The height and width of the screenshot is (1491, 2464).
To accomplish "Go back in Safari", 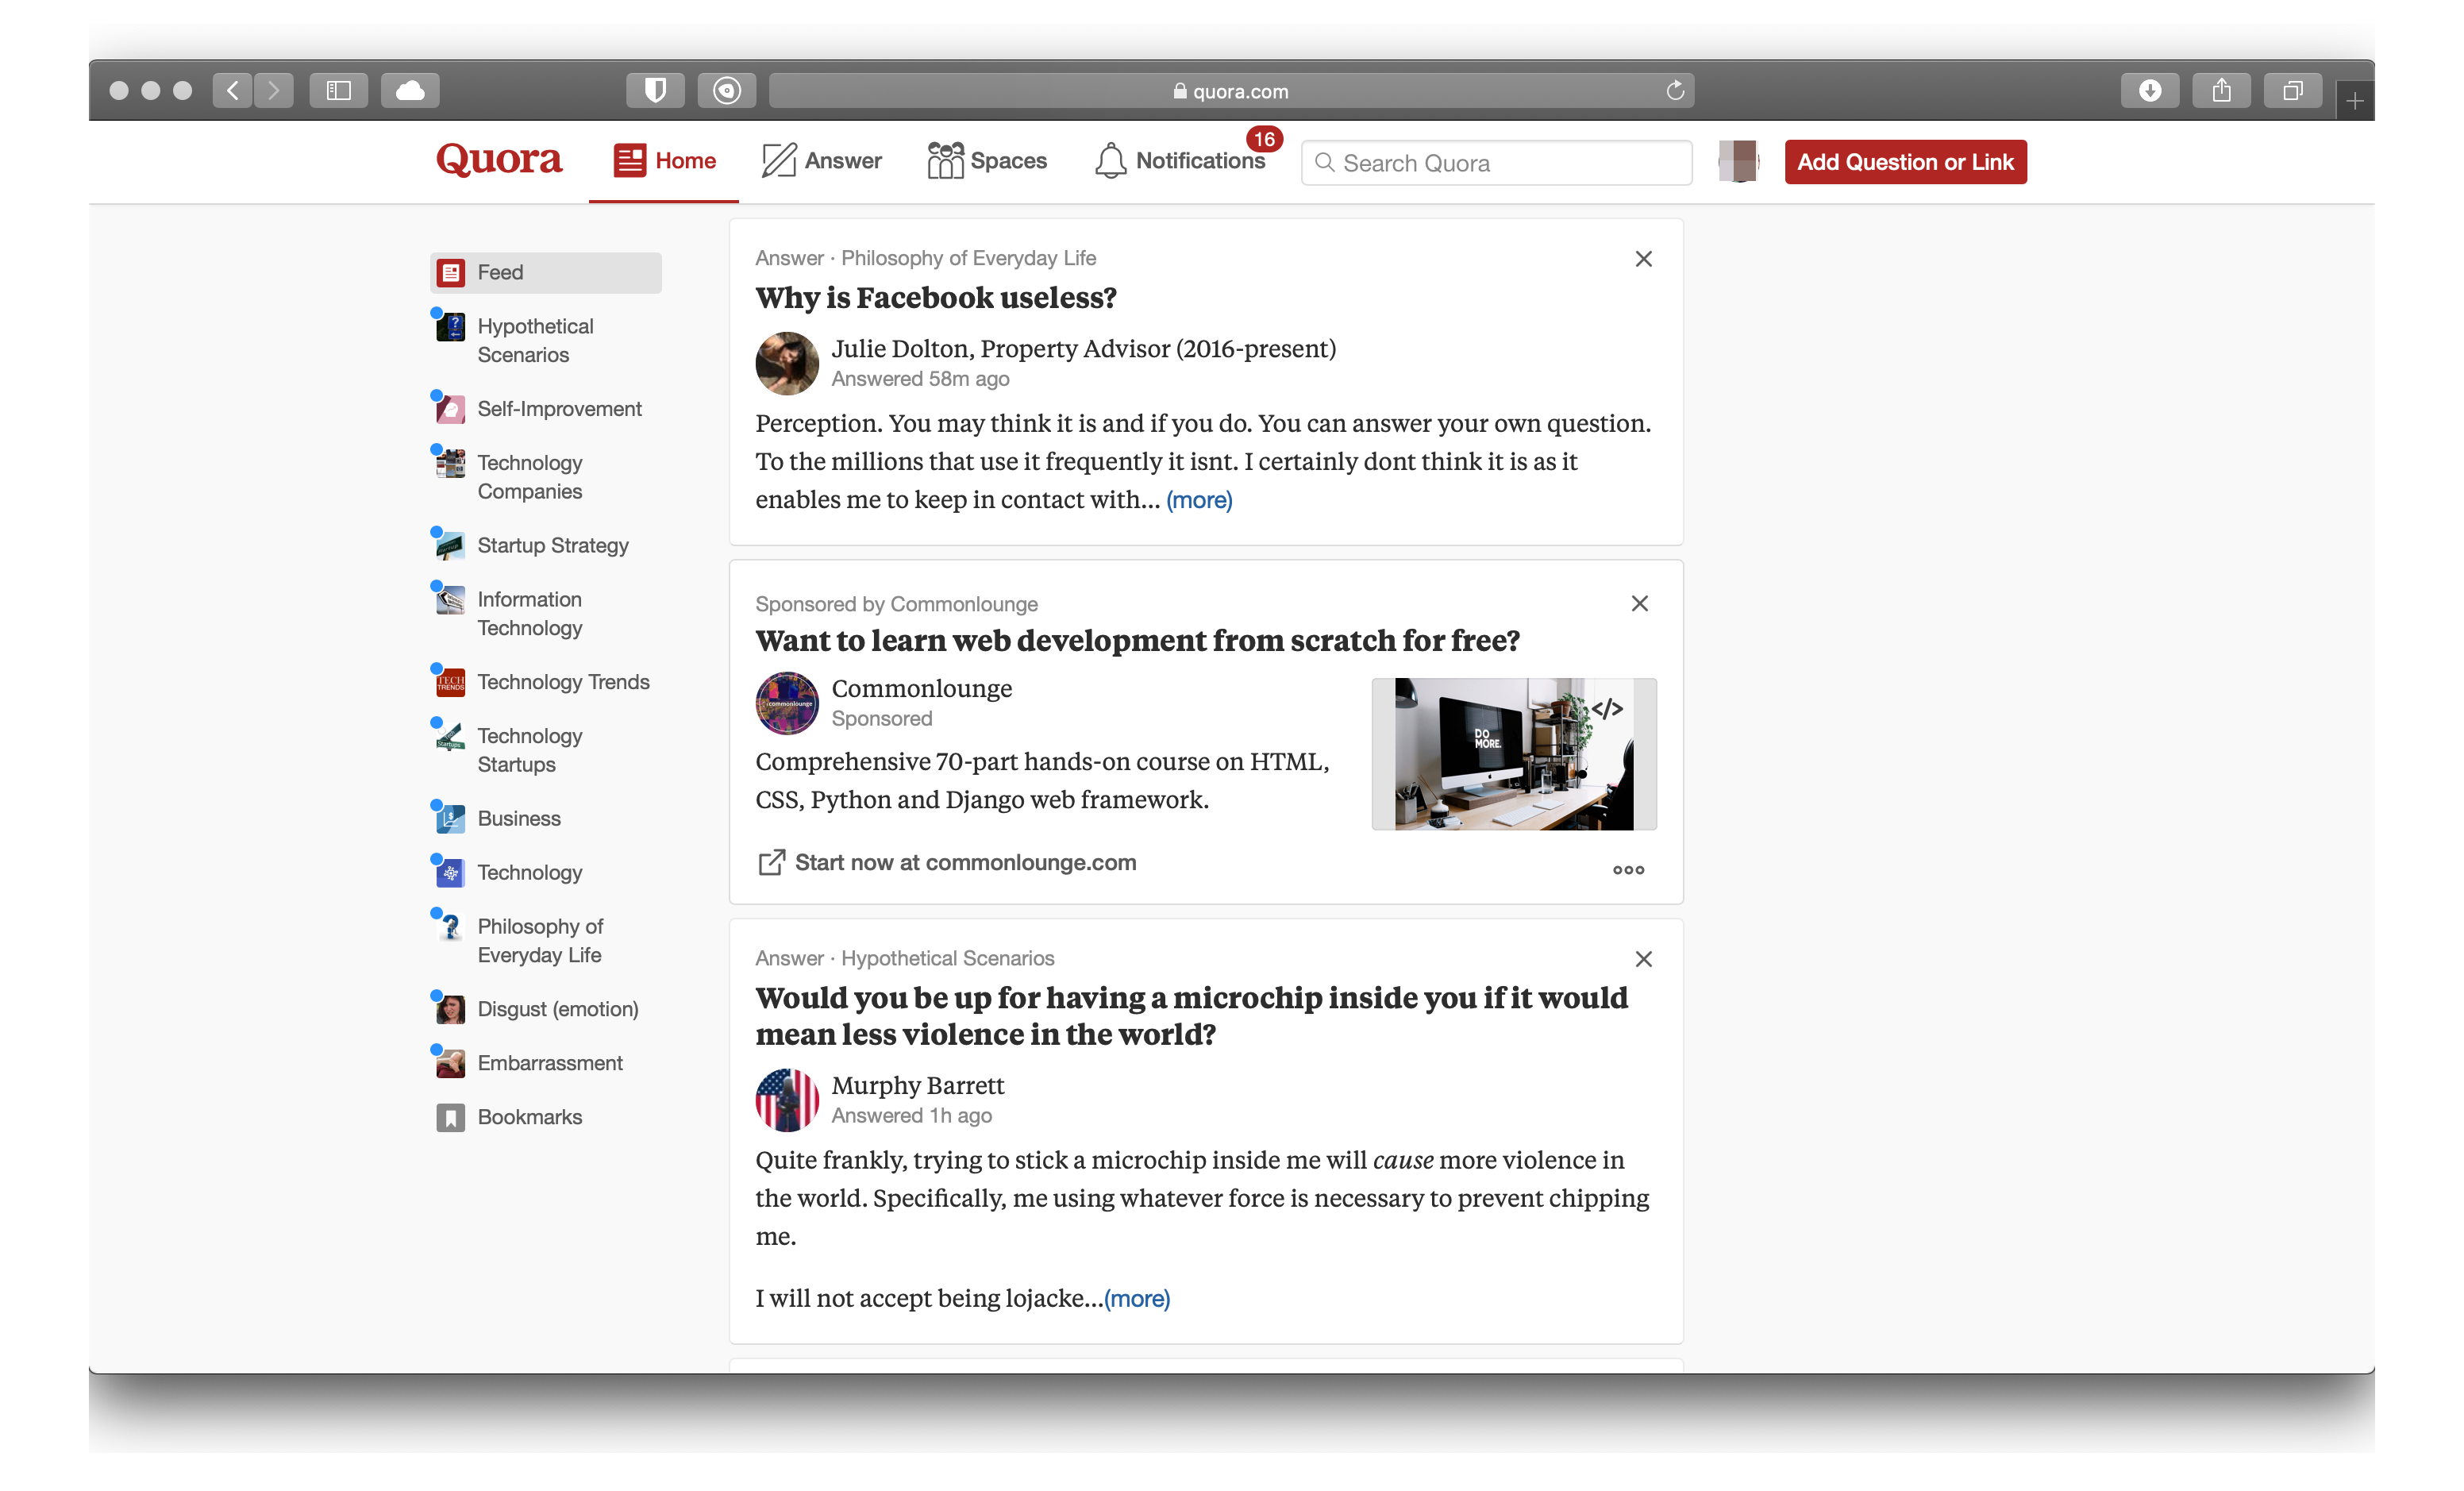I will 232,91.
